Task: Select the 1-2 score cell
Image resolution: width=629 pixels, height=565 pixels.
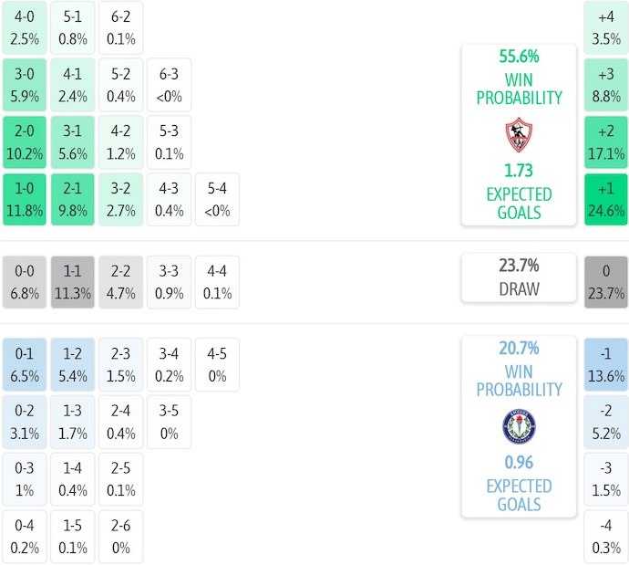Action: tap(73, 364)
